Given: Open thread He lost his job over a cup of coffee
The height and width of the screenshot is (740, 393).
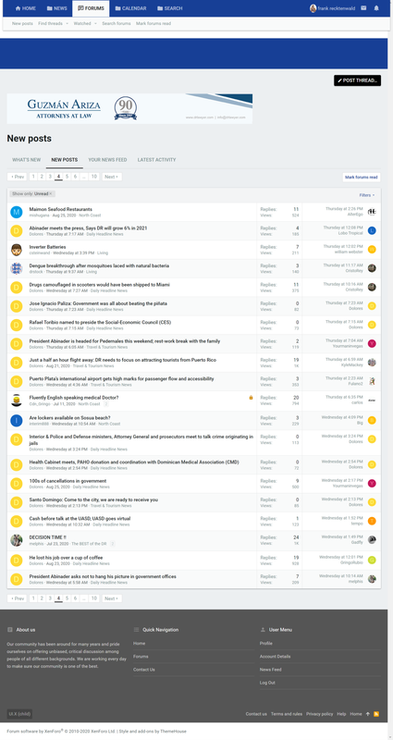Looking at the screenshot, I should (x=66, y=558).
